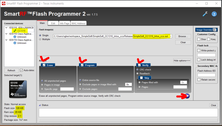The height and width of the screenshot is (126, 222).
Task: Collapse XDS110 node above first Unknown device
Action: (x=6, y=34)
